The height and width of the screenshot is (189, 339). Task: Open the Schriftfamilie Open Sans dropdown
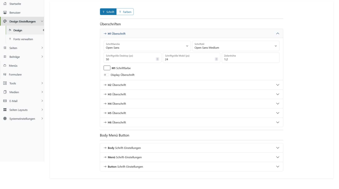click(x=147, y=46)
